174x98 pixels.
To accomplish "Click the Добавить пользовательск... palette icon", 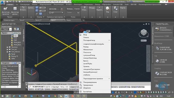I will point(157,29).
